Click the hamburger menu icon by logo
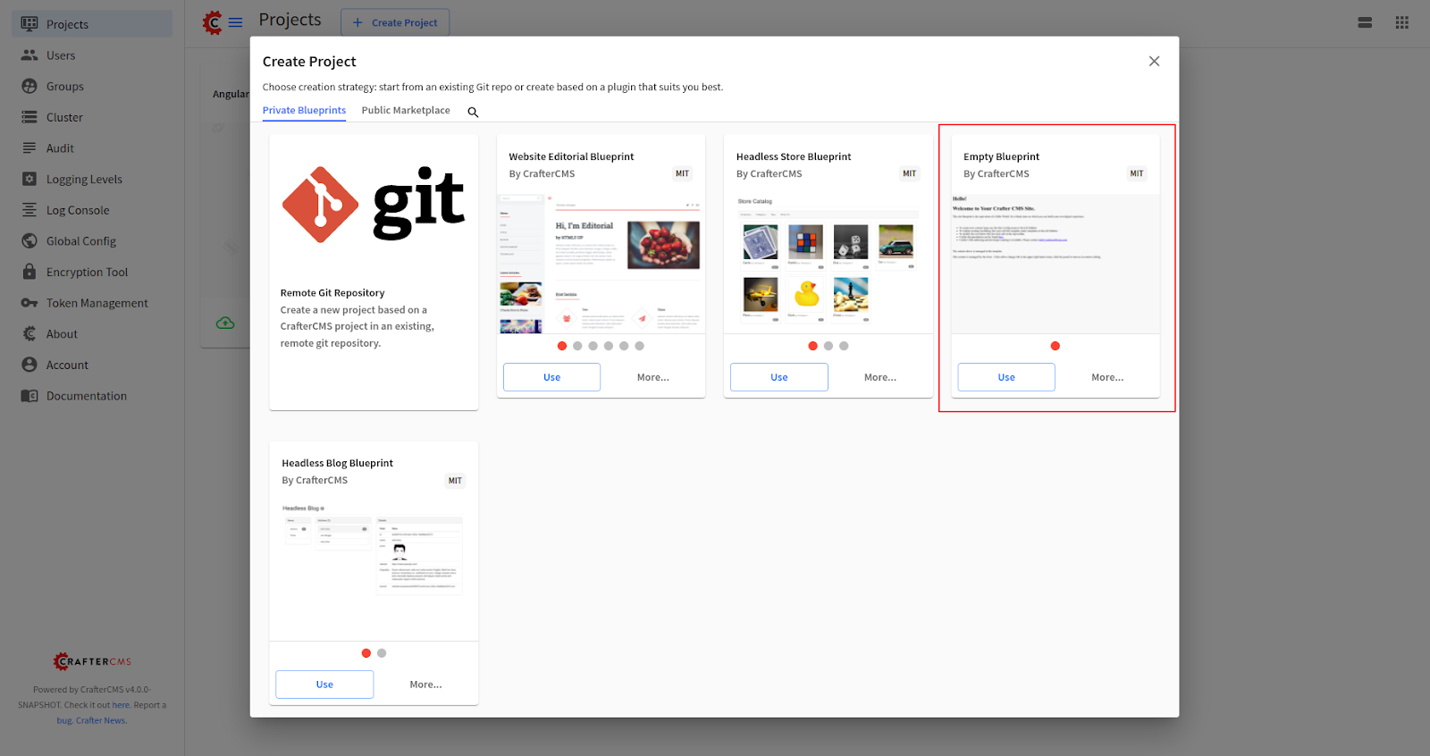Screen dimensions: 1430x756 pyautogui.click(x=235, y=22)
